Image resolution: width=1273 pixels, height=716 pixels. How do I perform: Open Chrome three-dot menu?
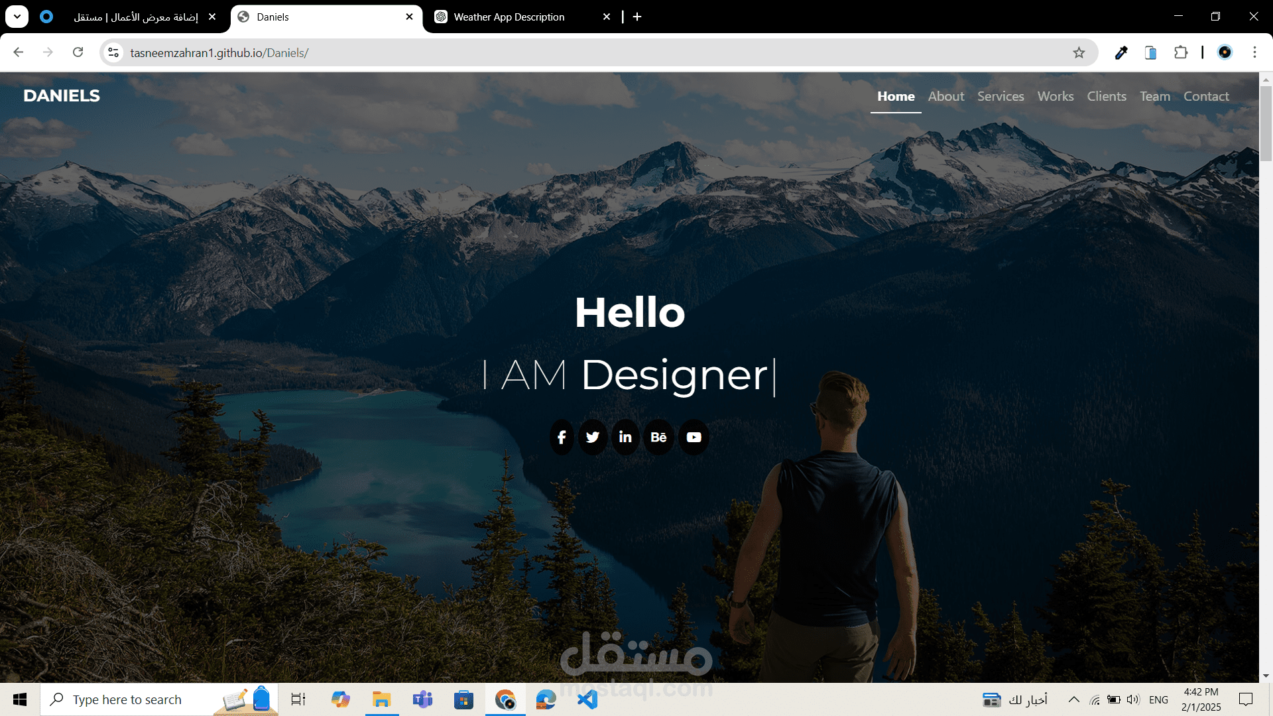1254,52
